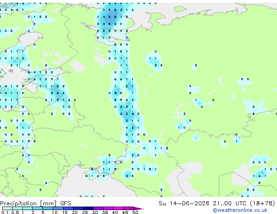The height and width of the screenshot is (214, 277).
Task: Click the '0.5' legend scale label
Action: pos(15,212)
